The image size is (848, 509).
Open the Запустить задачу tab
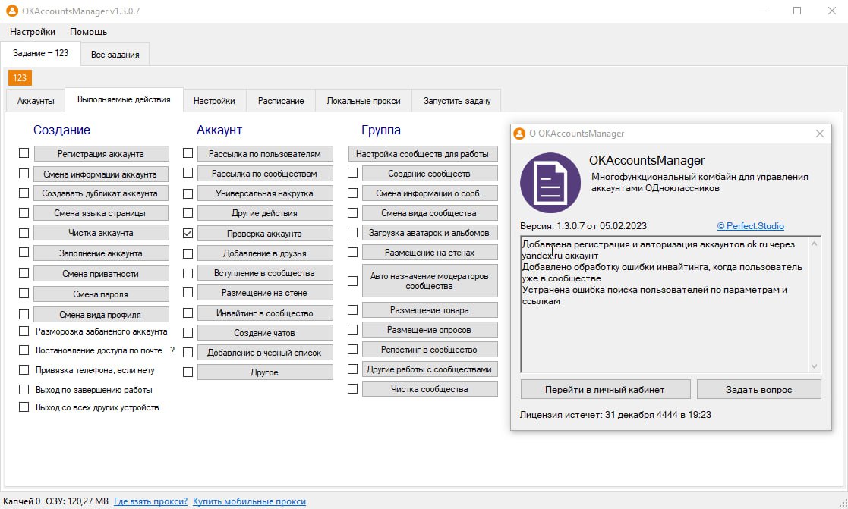pyautogui.click(x=457, y=101)
